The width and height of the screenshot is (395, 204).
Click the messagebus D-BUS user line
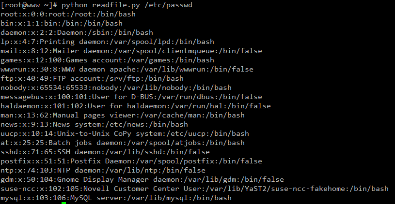[131, 97]
